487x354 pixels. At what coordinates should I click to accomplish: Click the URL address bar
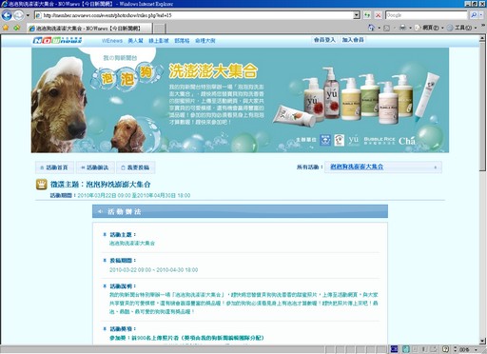[194, 15]
